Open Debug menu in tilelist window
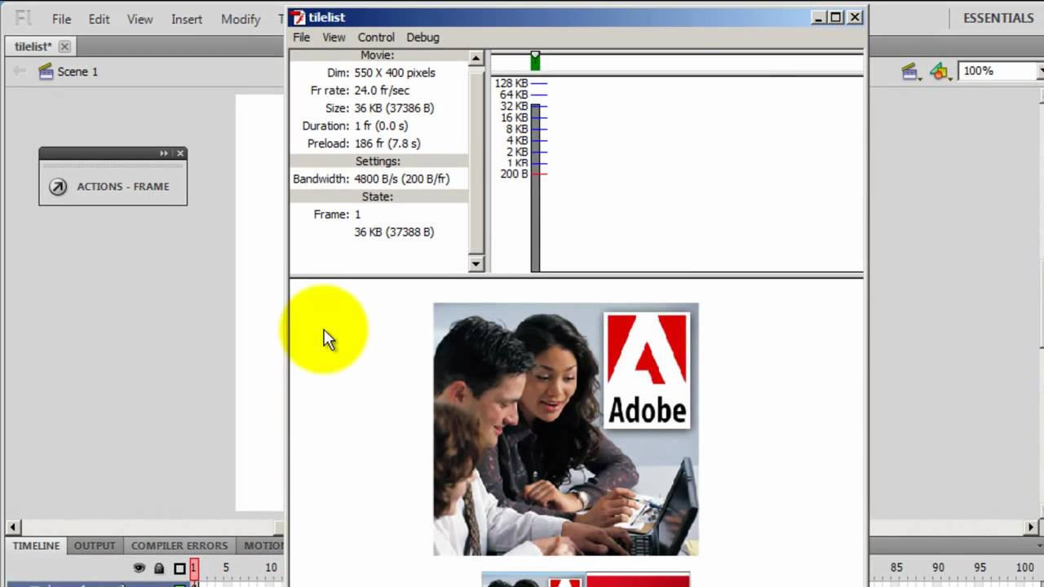The height and width of the screenshot is (587, 1044). (422, 37)
